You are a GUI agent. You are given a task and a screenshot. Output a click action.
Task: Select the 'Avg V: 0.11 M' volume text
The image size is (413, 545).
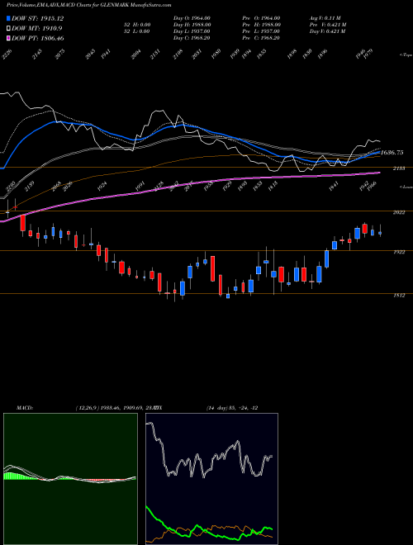325,18
